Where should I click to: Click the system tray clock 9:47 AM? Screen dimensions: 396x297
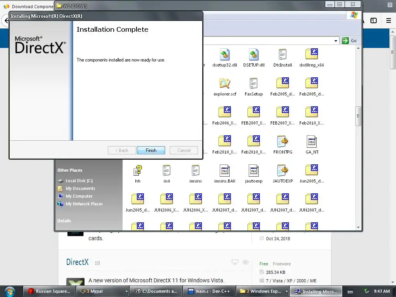pyautogui.click(x=382, y=291)
